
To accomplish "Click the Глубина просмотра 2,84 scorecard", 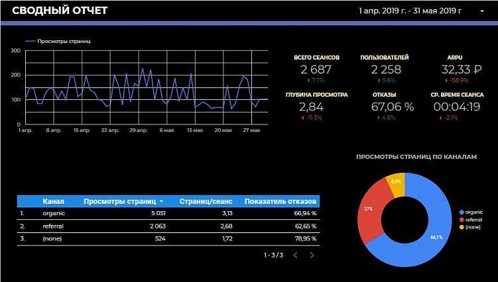I will pyautogui.click(x=316, y=107).
